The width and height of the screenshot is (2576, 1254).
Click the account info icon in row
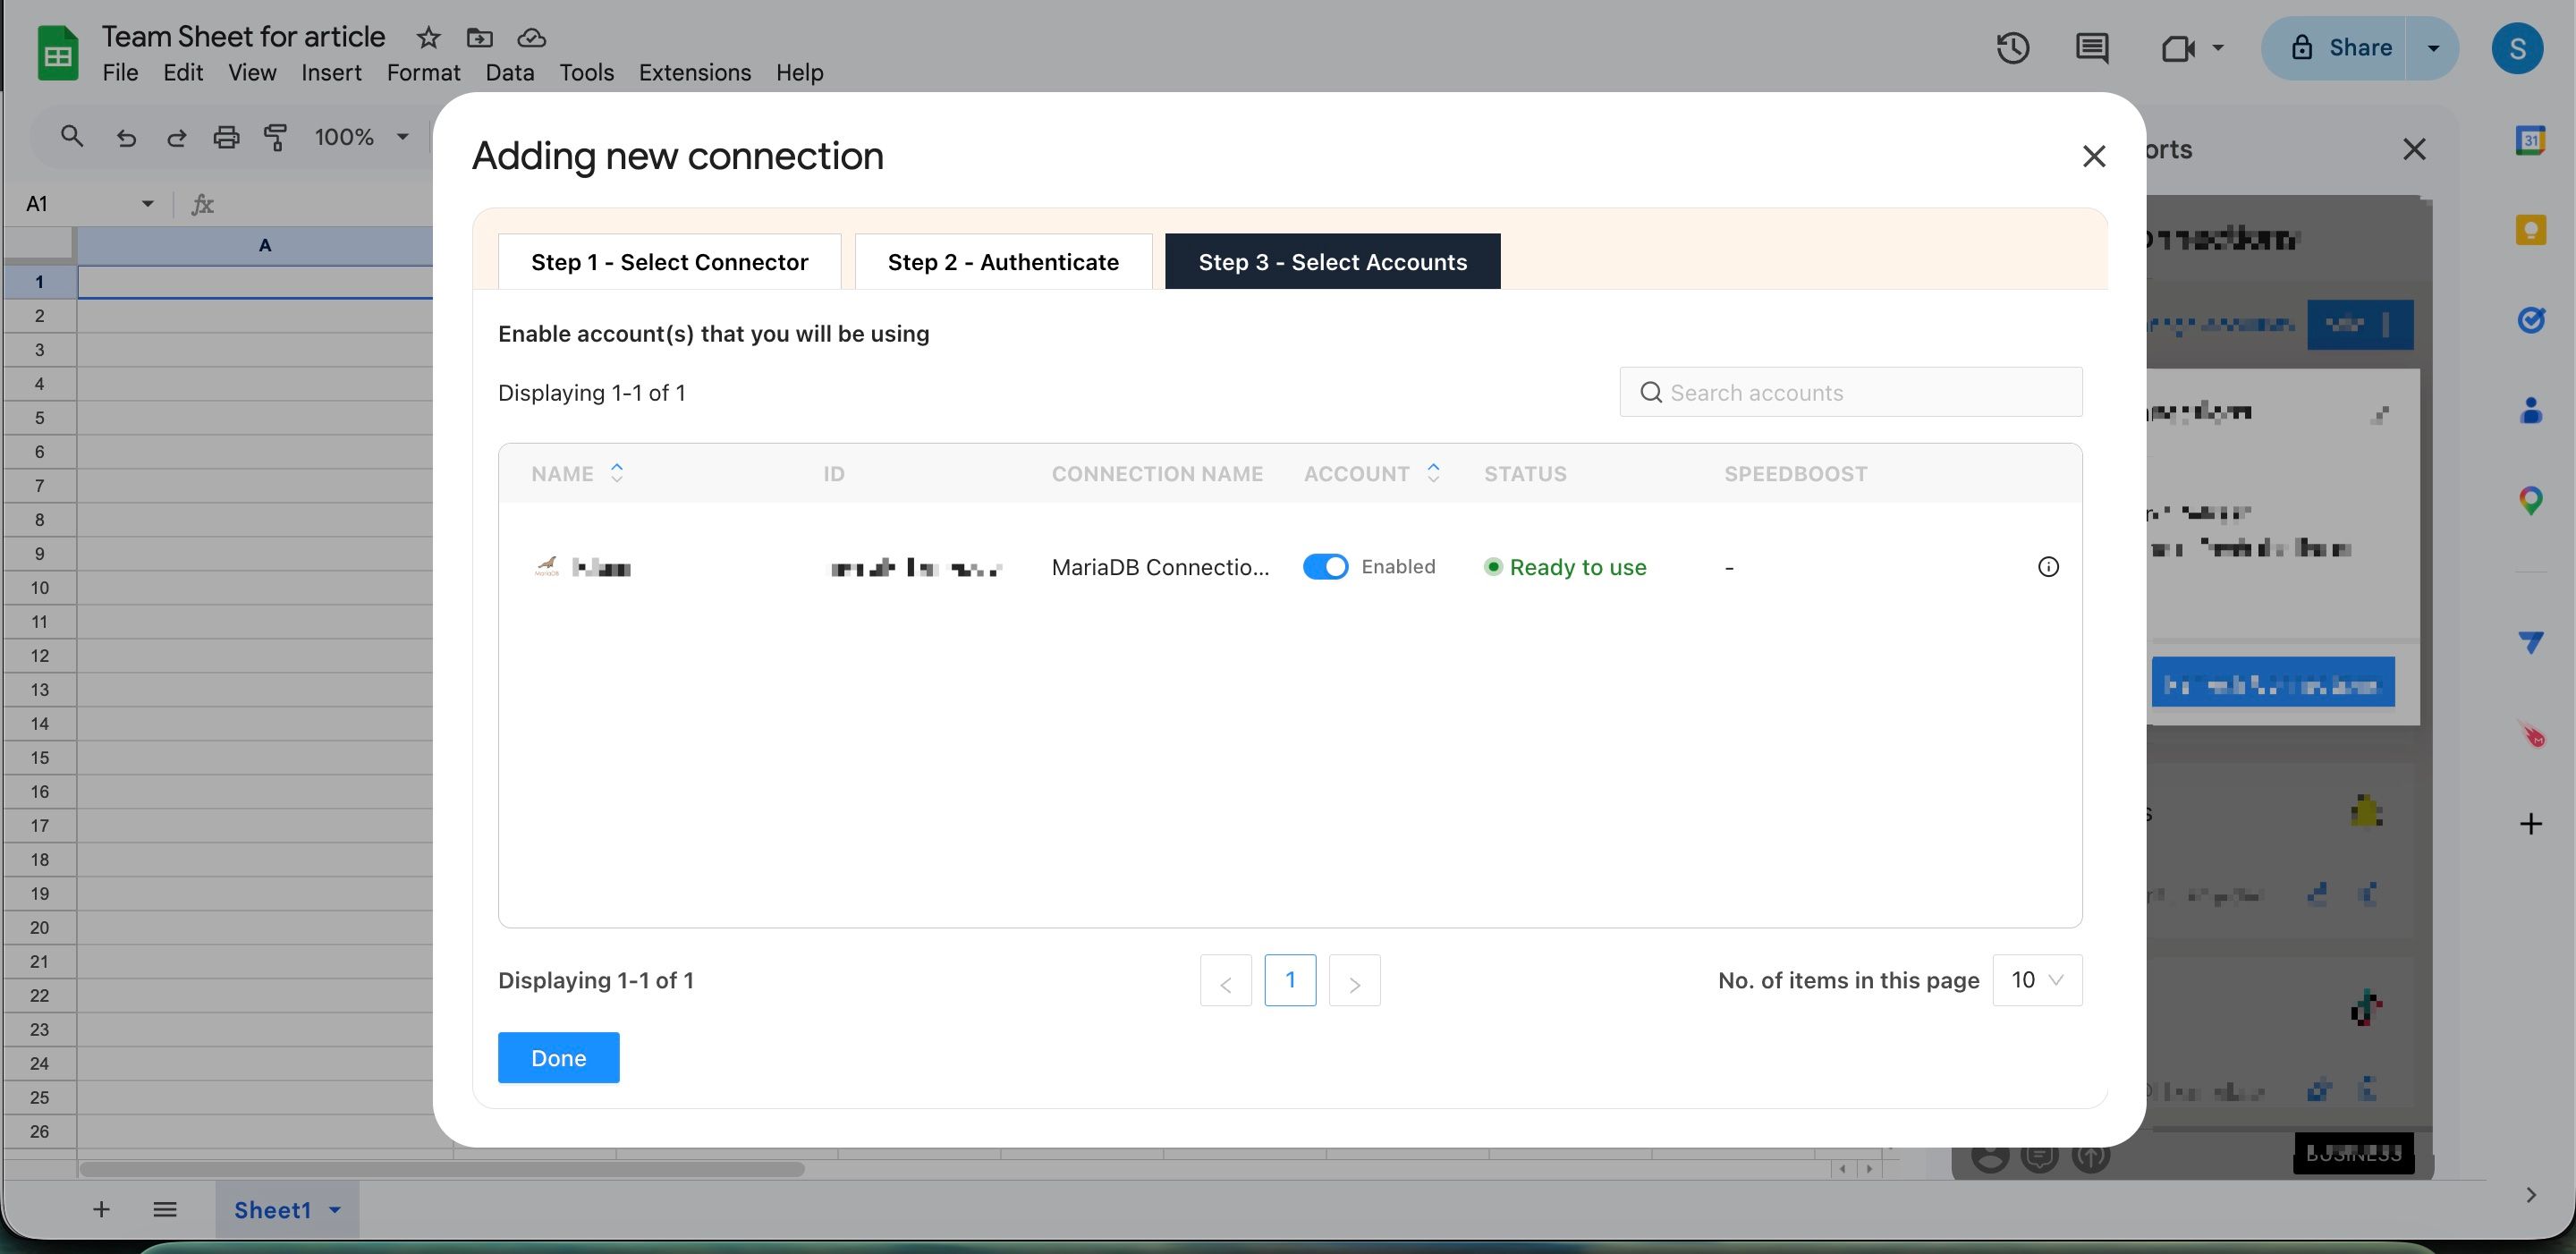coord(2047,567)
